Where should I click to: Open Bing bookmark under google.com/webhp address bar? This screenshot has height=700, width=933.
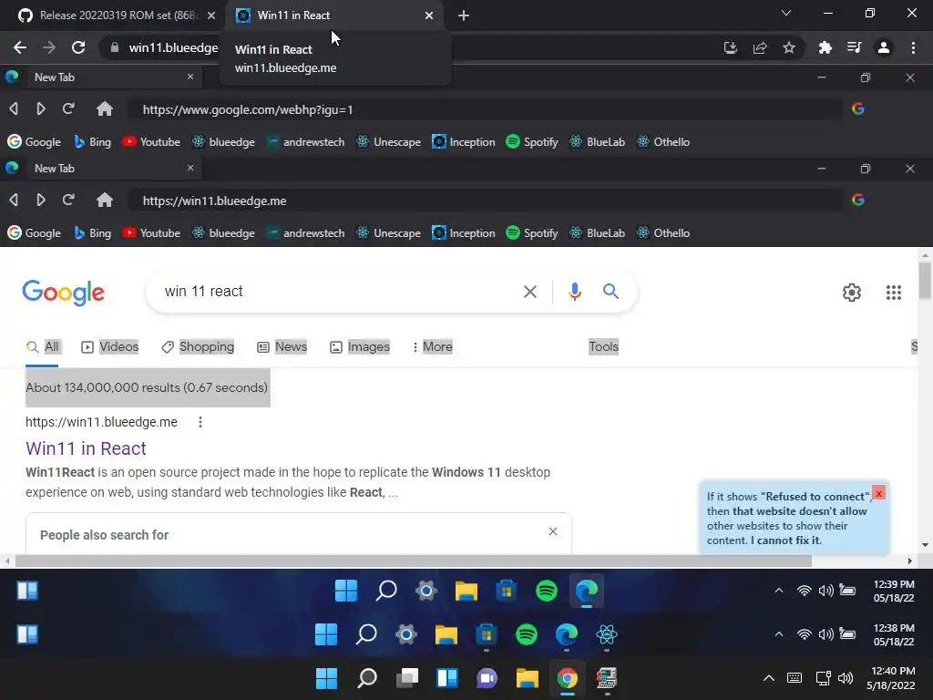(93, 141)
